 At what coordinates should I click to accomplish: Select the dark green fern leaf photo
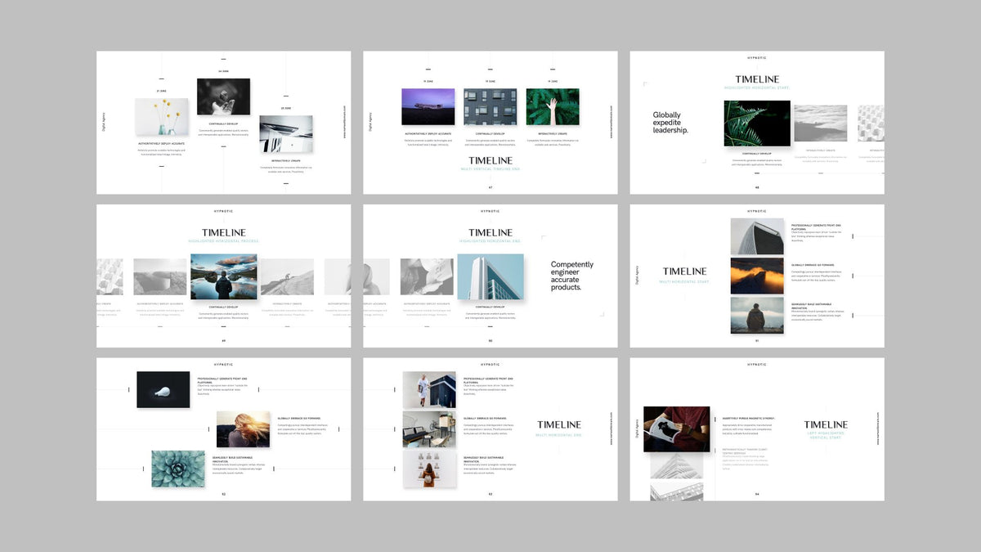pos(757,123)
